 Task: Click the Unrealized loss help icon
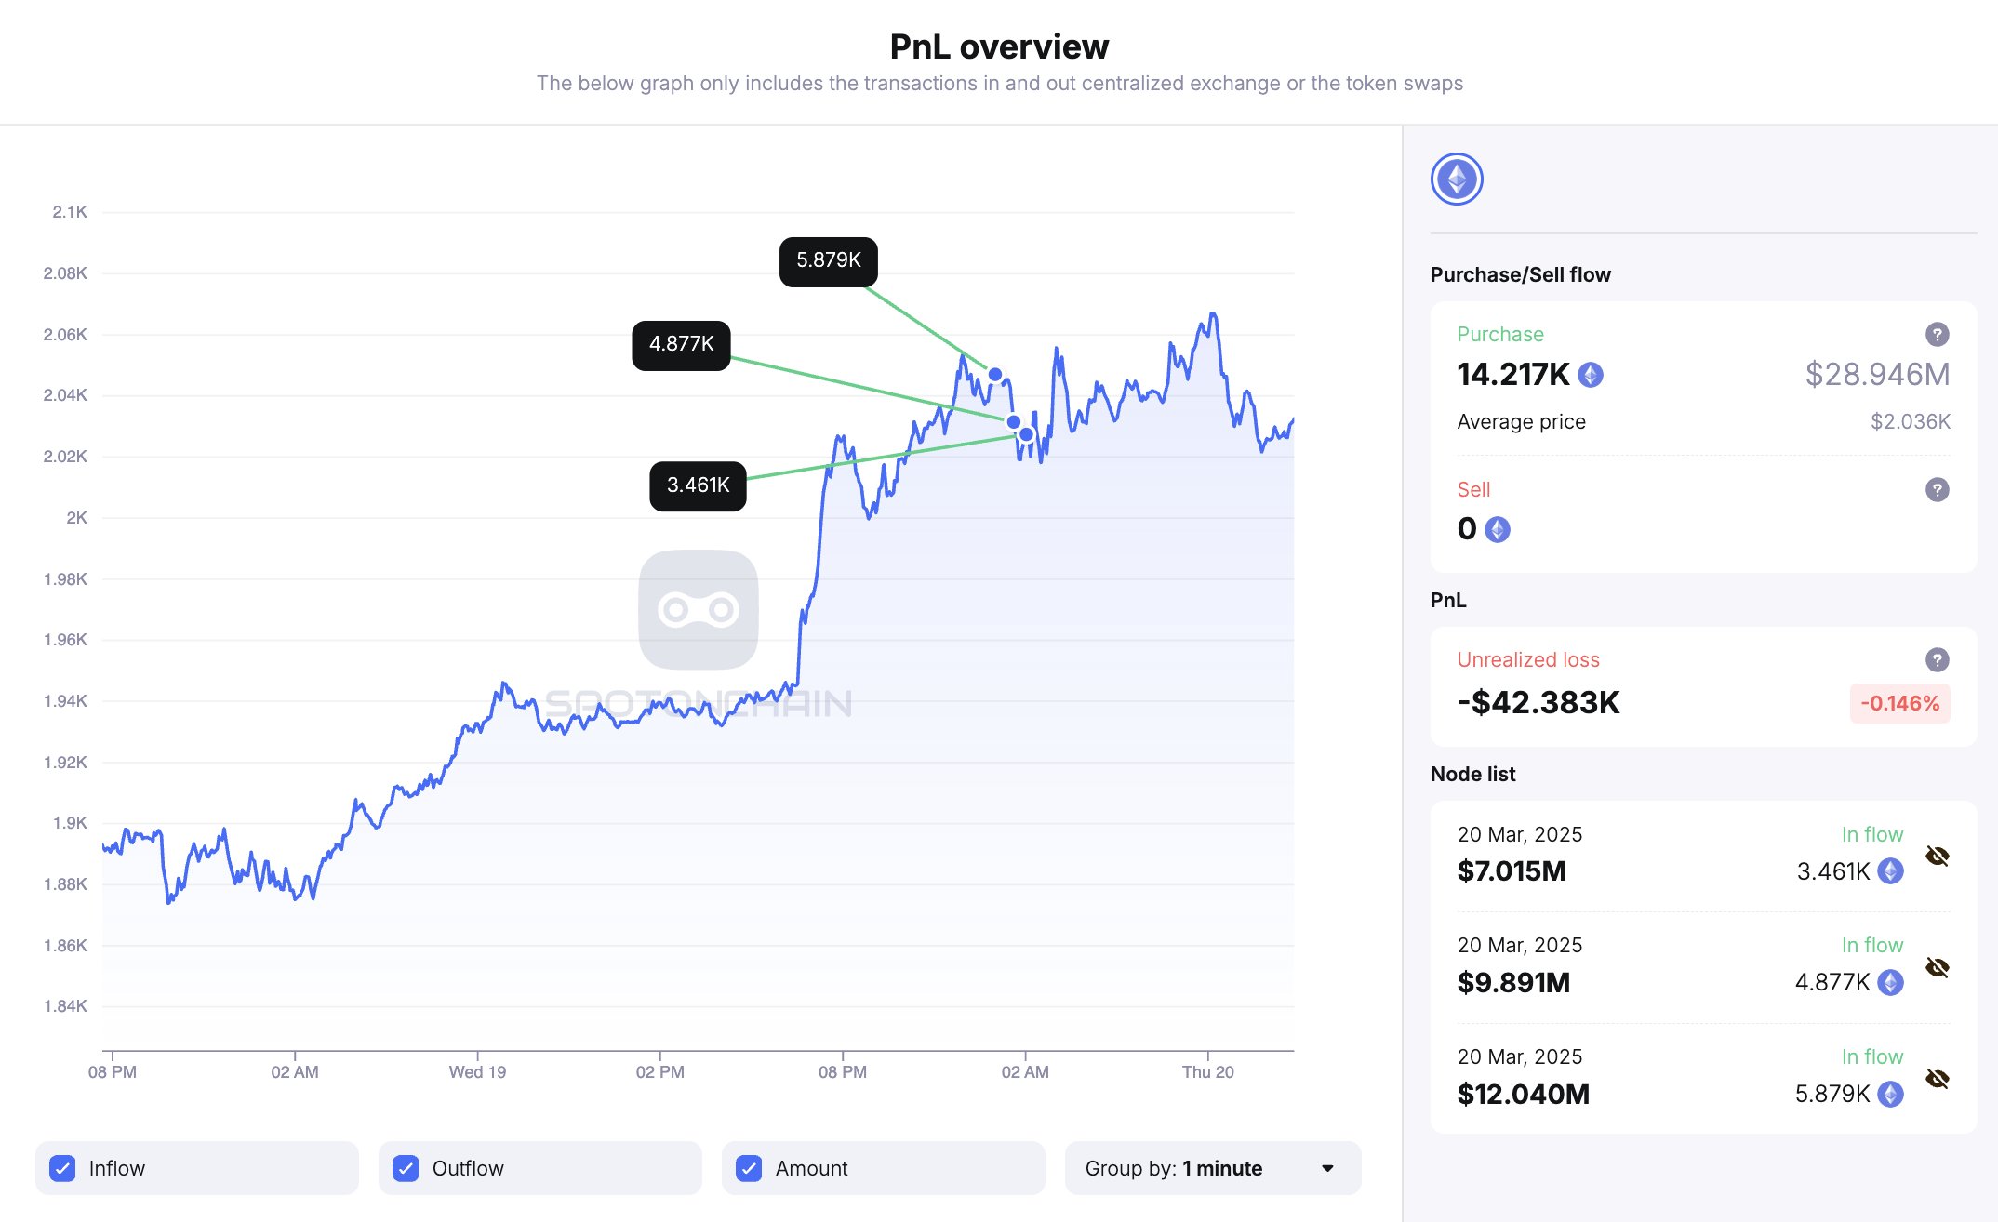point(1937,659)
